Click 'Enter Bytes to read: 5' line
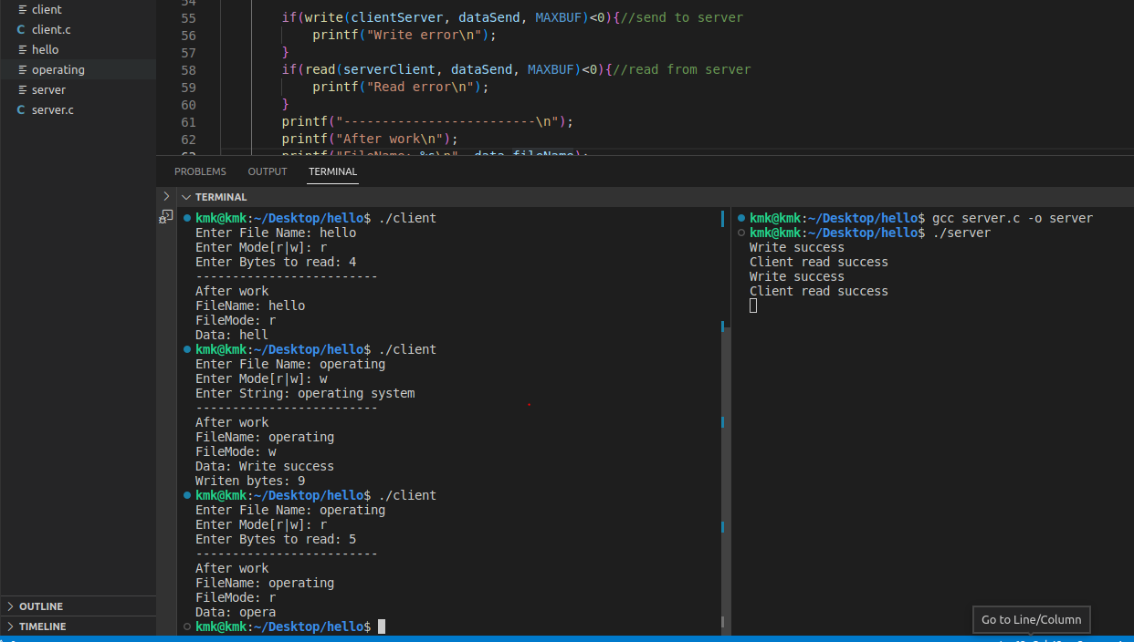The image size is (1134, 642). 276,539
